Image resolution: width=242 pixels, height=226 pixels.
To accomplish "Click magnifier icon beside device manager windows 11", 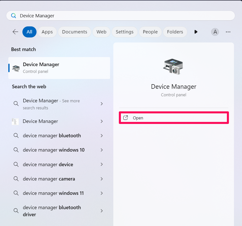I will [16, 193].
